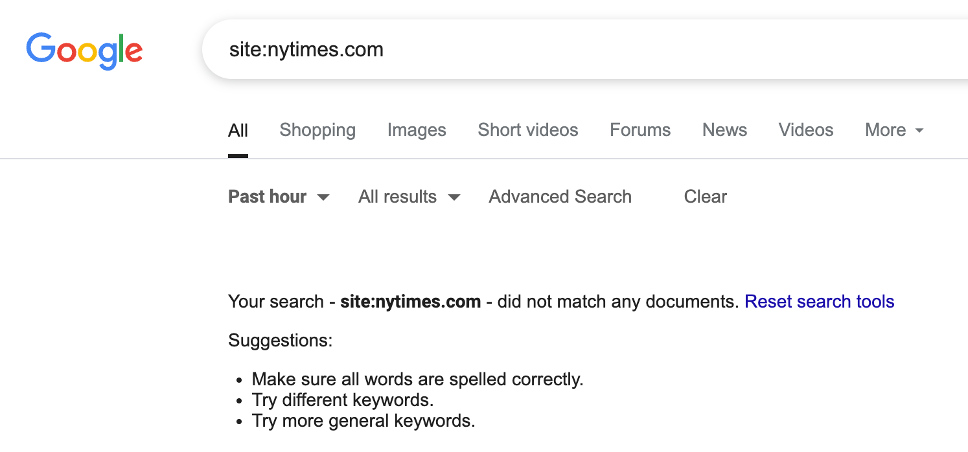Open the Short videos results
This screenshot has height=452, width=968.
527,130
